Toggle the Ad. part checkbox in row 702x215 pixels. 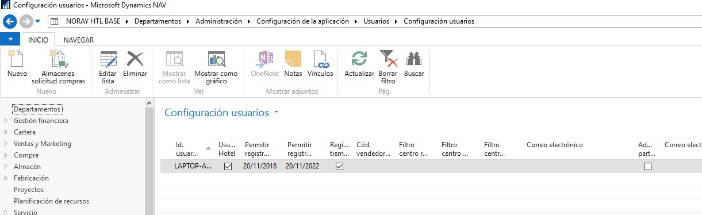(648, 166)
